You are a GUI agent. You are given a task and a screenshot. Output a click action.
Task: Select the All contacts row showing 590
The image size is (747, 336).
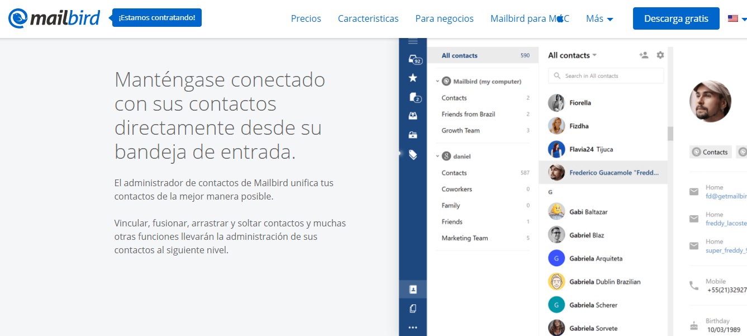point(483,55)
